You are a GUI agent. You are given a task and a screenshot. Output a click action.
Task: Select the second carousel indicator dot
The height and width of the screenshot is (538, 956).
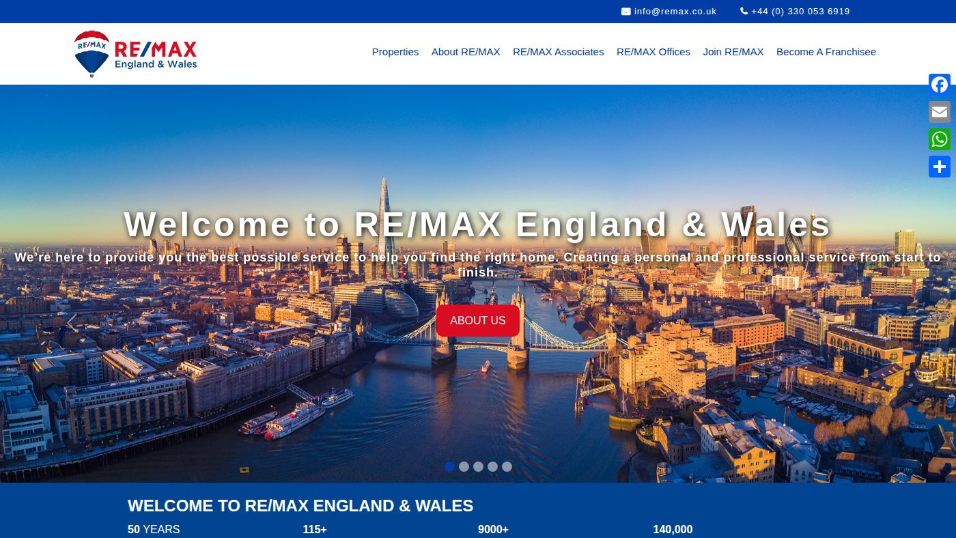point(464,467)
